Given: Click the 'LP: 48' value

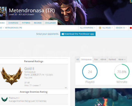Looking at the screenshot, I should tap(27, 83).
